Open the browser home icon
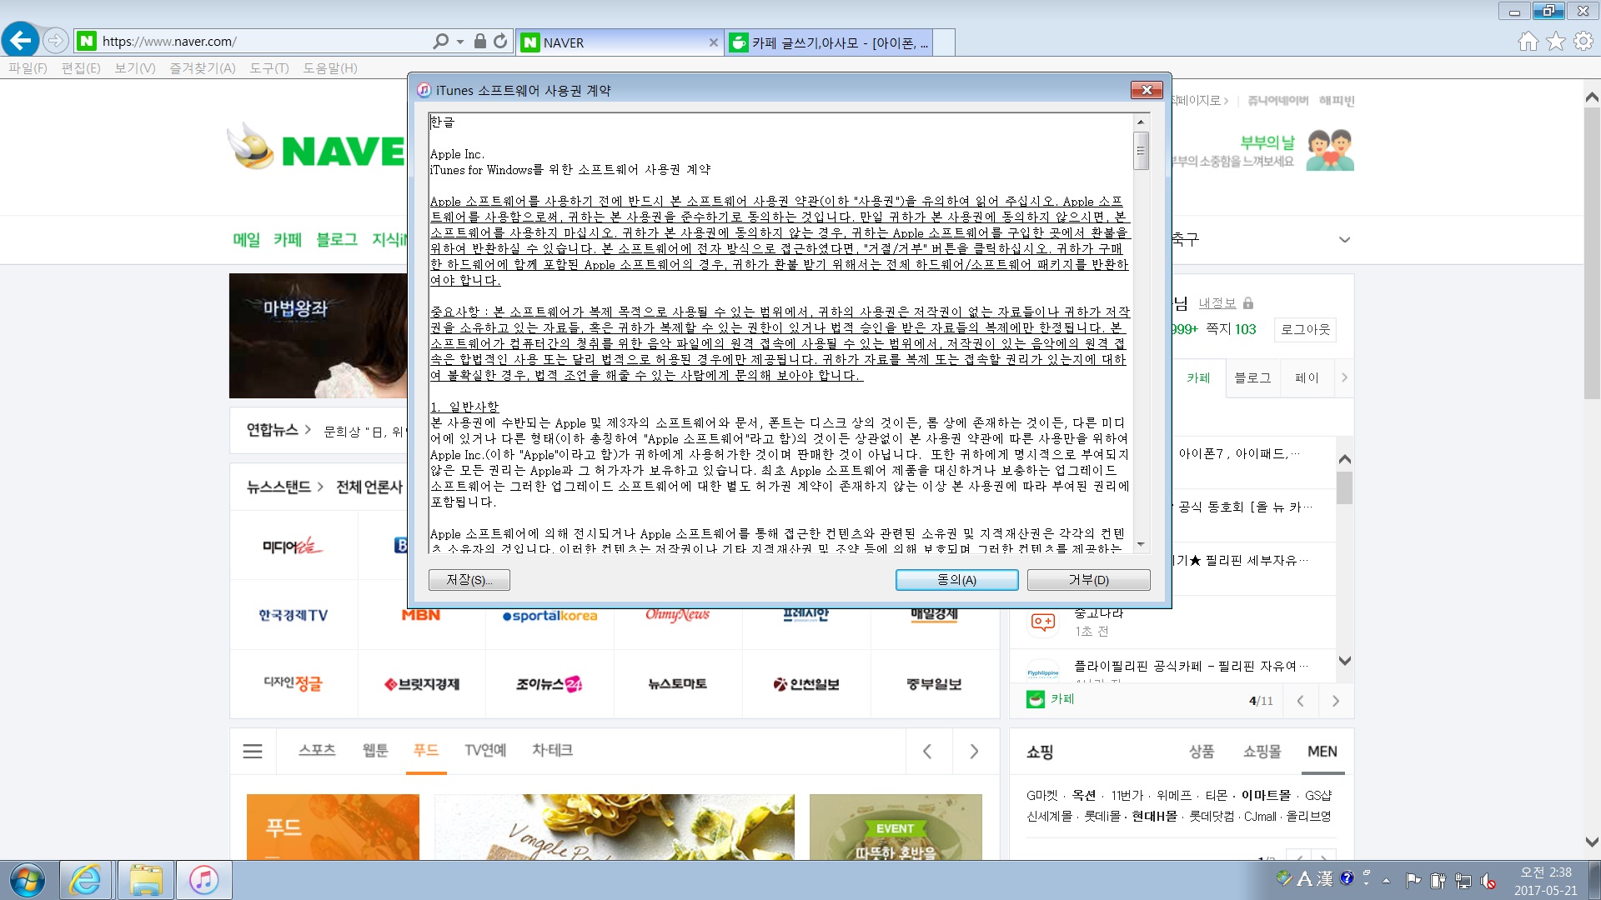 coord(1528,42)
